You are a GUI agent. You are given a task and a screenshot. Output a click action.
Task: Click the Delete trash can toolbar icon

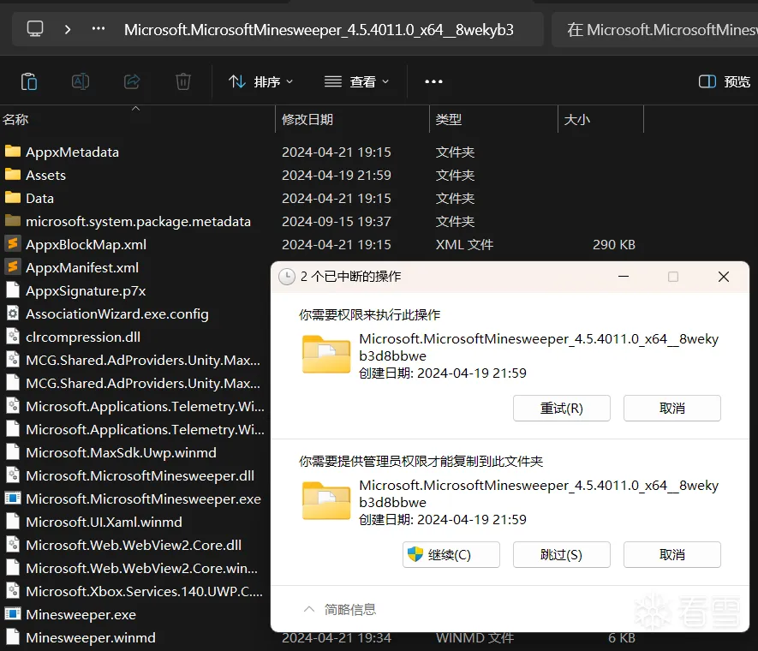point(183,81)
